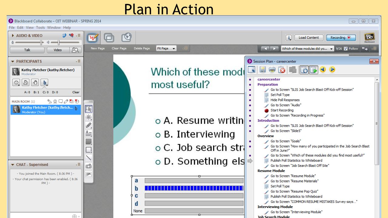Toggle whiteboard permission icon in Main Room header
388x218 pixels.
pos(66,101)
